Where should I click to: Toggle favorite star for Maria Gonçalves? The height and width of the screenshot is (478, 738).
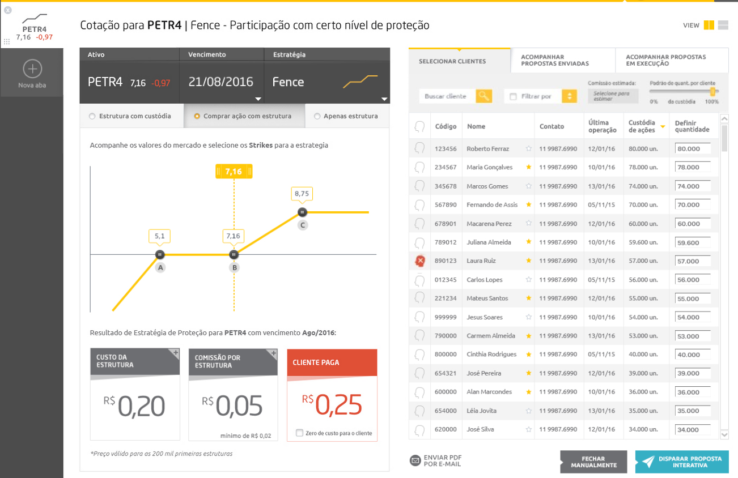pos(529,167)
